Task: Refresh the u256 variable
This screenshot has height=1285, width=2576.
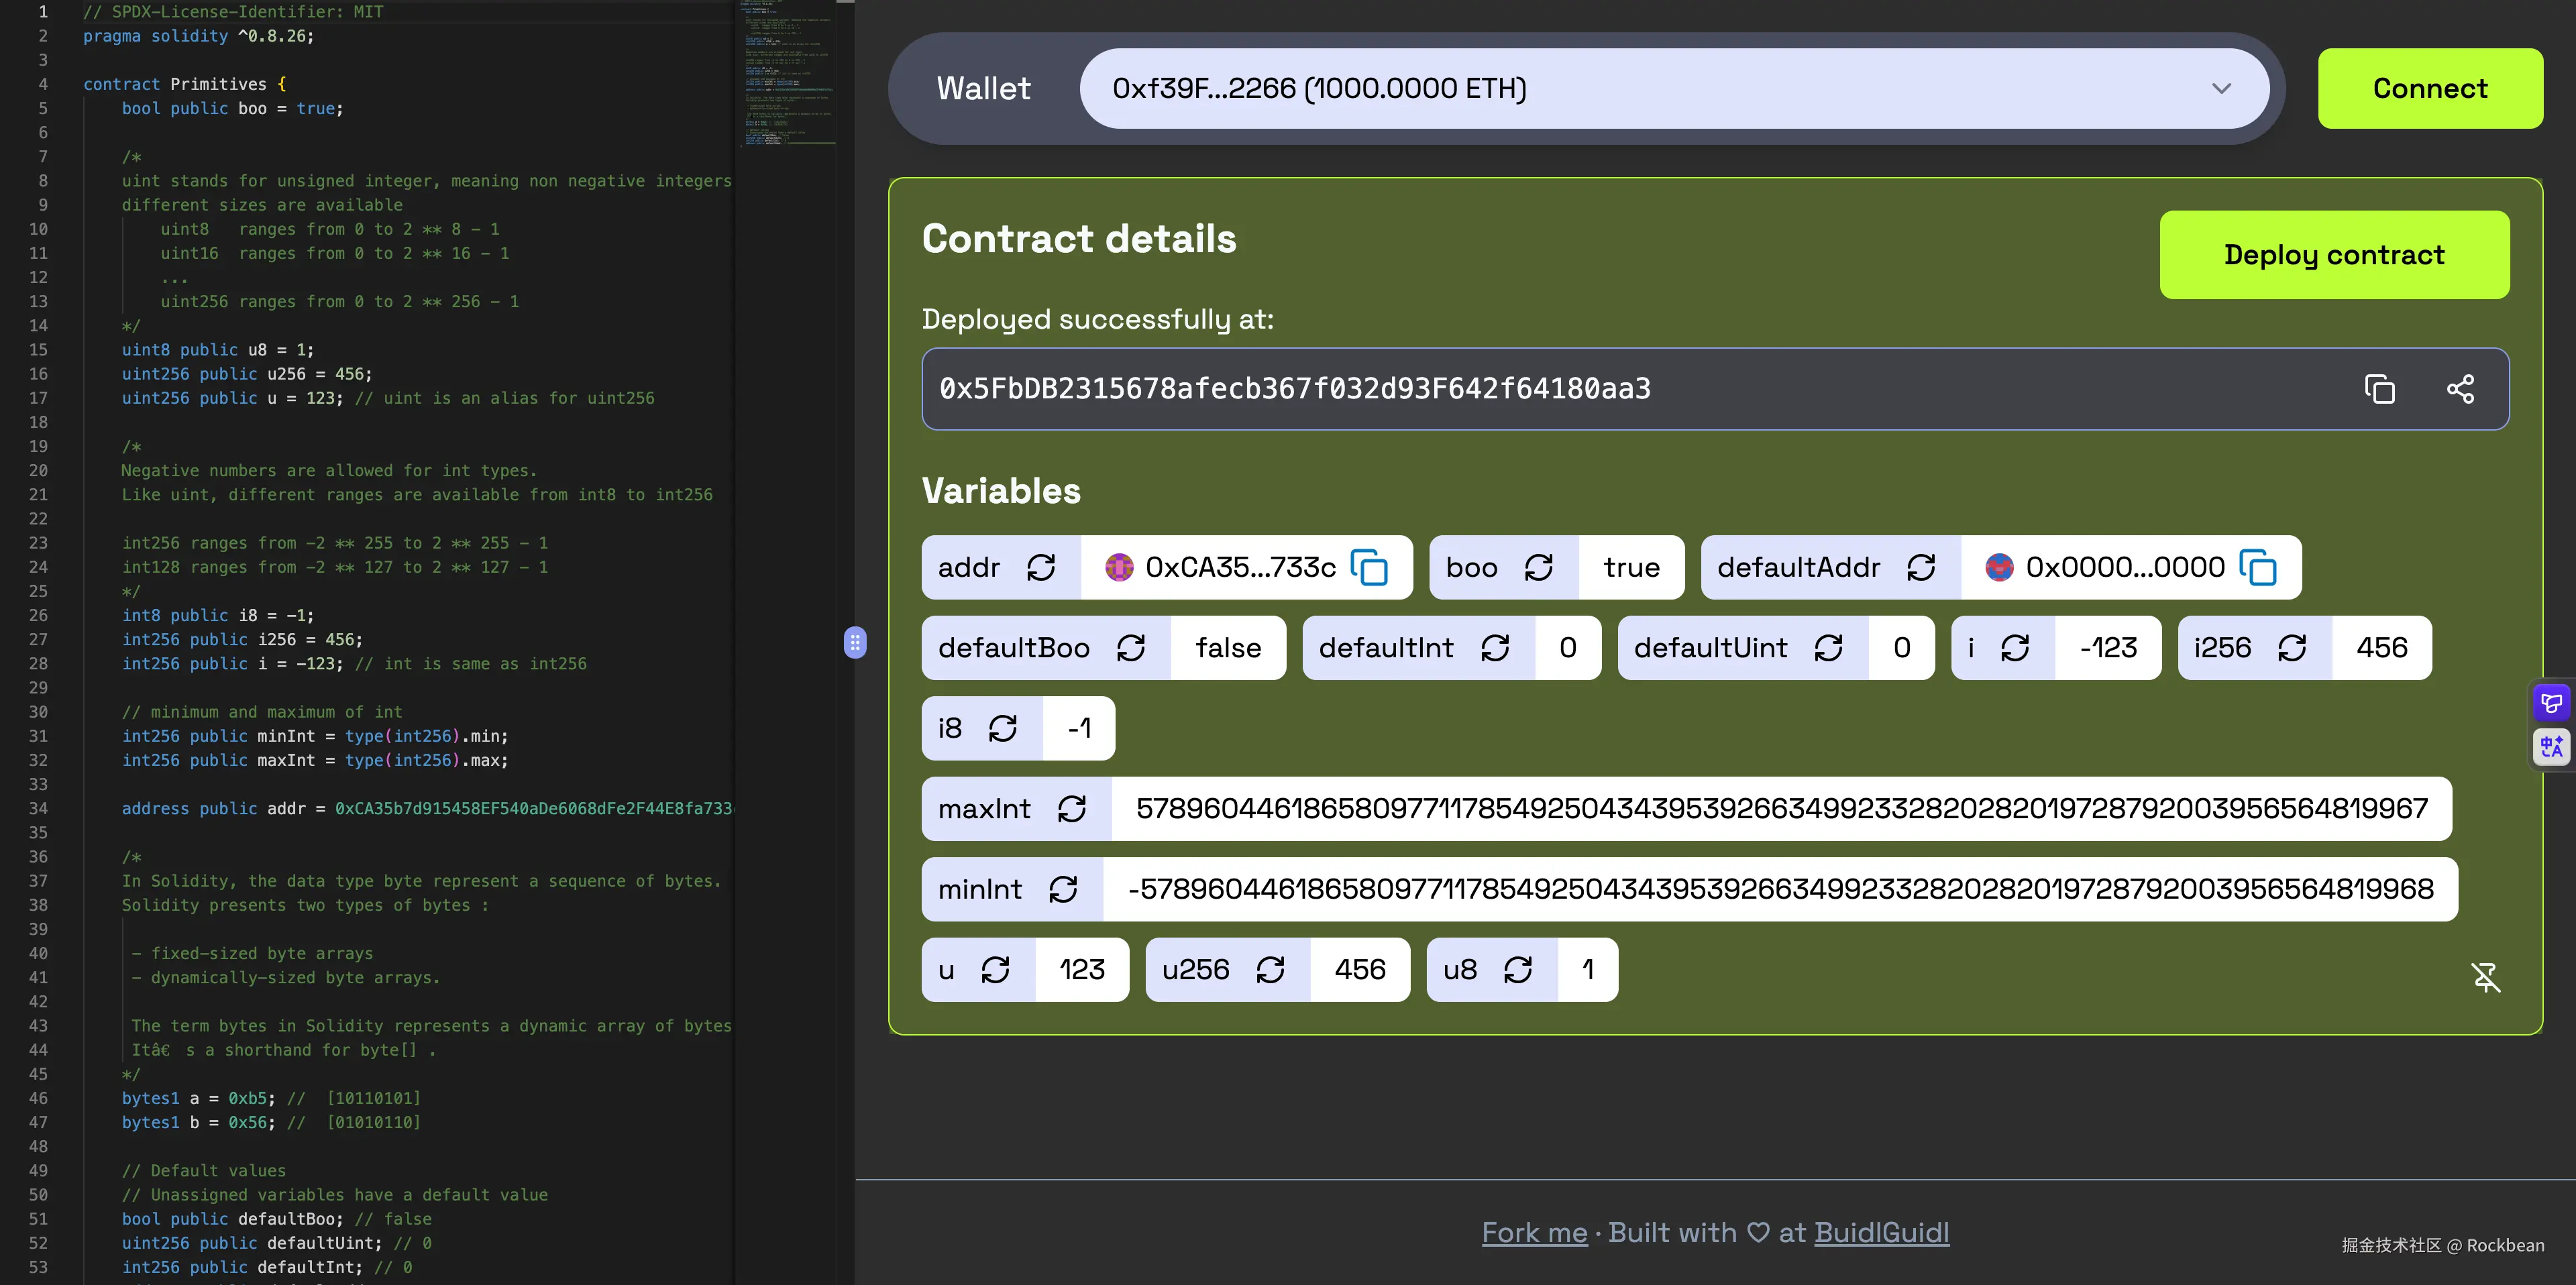Action: pos(1270,970)
